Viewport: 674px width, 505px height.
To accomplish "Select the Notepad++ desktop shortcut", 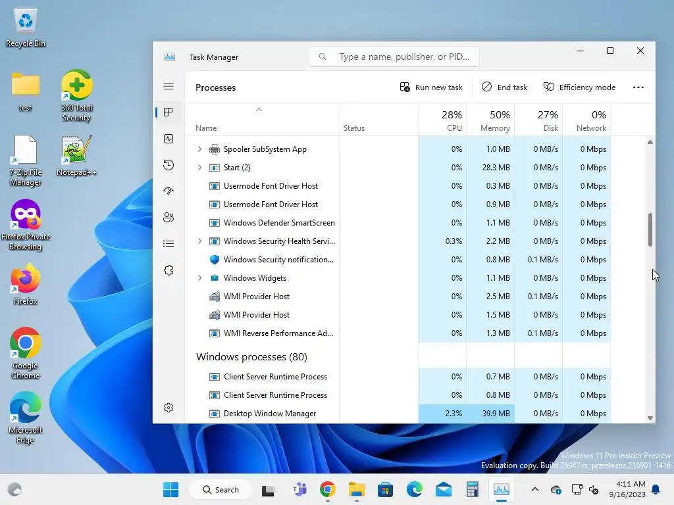I will click(x=76, y=155).
